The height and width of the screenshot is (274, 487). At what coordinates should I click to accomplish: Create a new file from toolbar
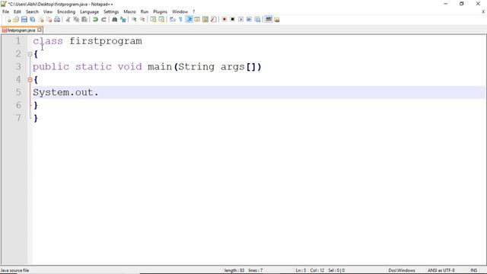pos(8,20)
